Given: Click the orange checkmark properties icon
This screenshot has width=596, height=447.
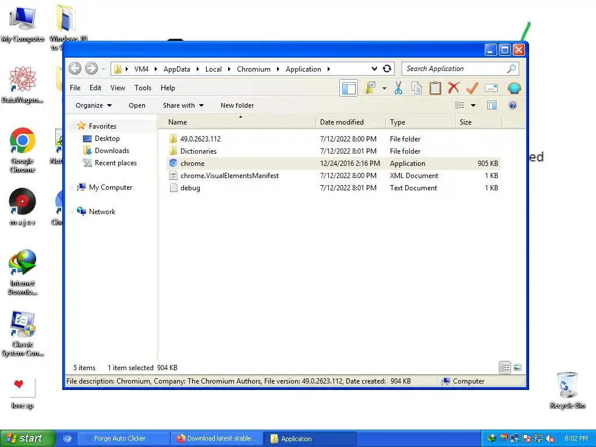Looking at the screenshot, I should pyautogui.click(x=472, y=88).
